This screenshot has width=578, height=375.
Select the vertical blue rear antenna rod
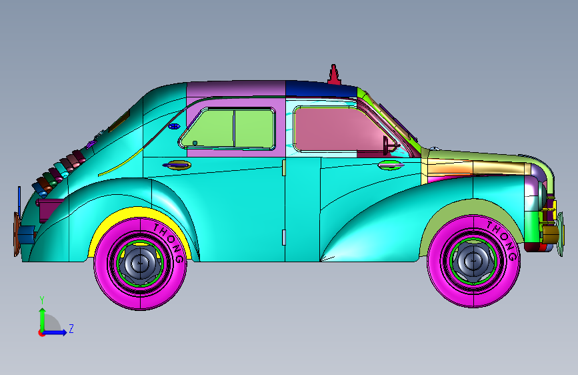point(19,202)
